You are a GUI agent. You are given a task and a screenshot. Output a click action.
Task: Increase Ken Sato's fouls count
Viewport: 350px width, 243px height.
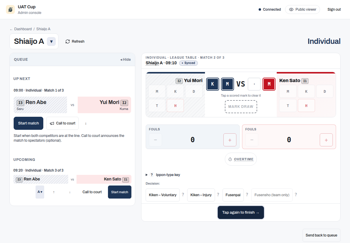coord(326,140)
